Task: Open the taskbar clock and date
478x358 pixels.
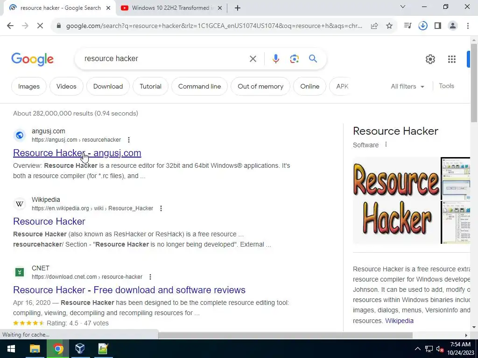Action: click(x=461, y=349)
